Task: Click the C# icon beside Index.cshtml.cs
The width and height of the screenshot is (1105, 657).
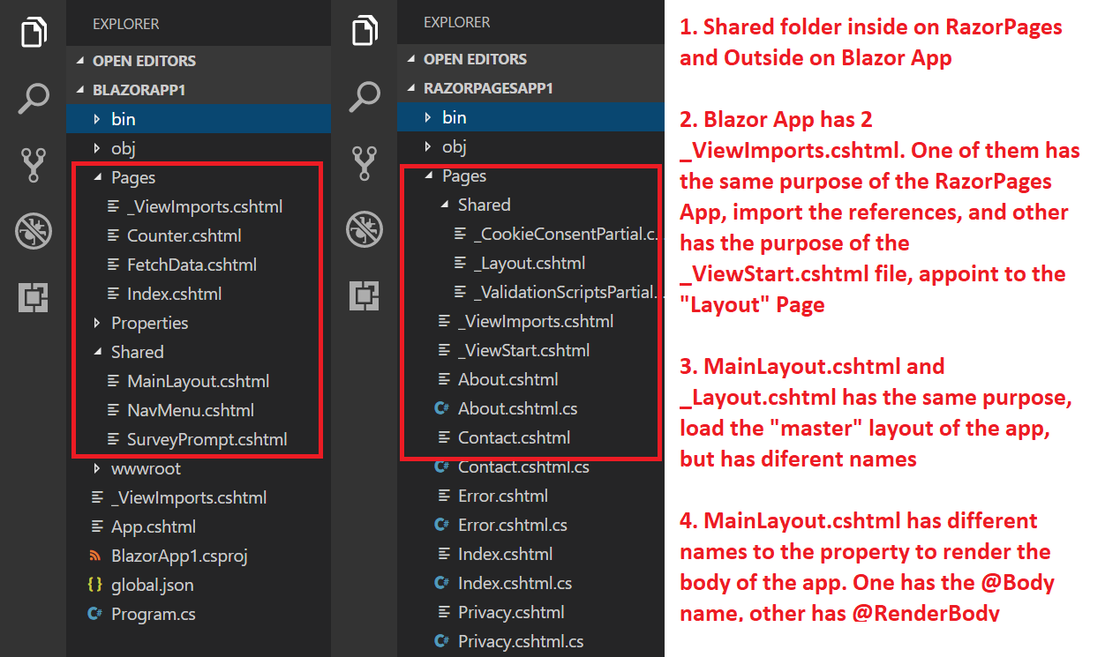Action: pos(441,583)
